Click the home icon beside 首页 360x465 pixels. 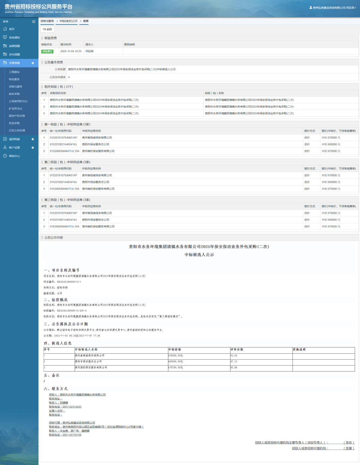click(x=5, y=29)
